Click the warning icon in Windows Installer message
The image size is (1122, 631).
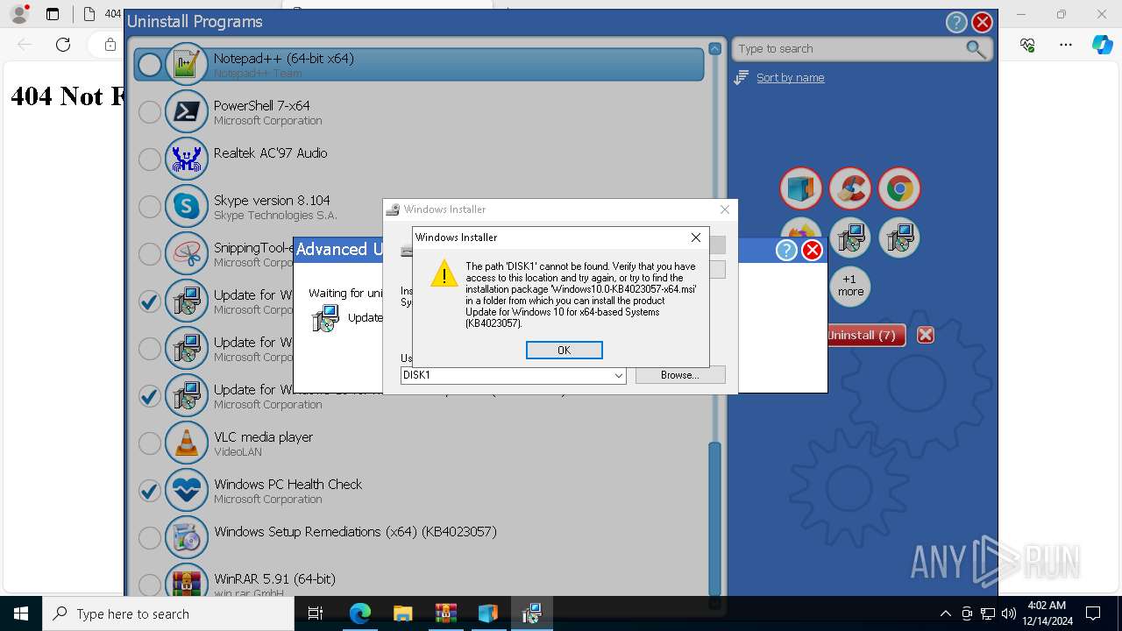(x=444, y=273)
